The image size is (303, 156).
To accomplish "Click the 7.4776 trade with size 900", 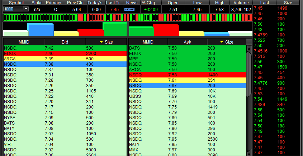I will tap(276, 83).
